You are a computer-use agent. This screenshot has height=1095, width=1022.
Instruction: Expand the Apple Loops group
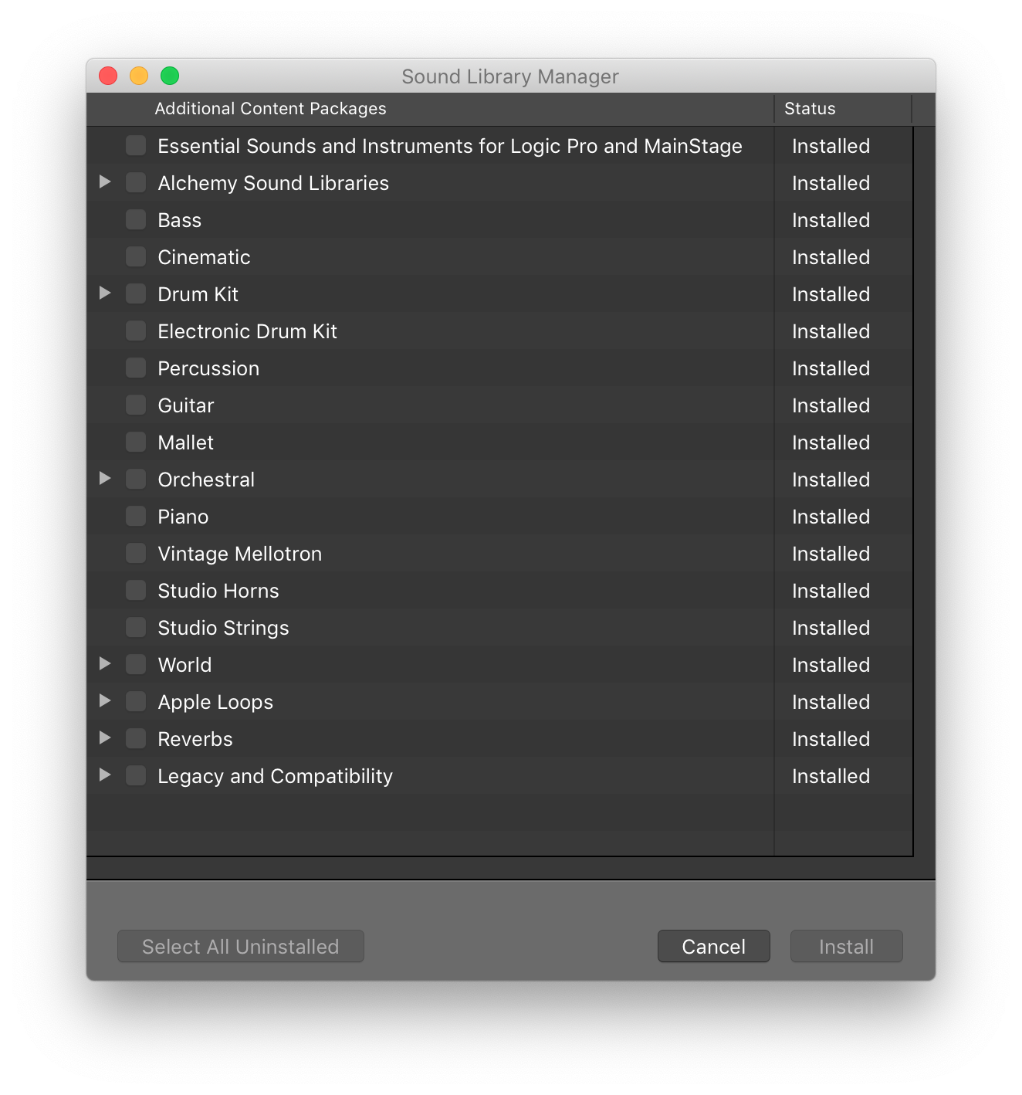(x=105, y=701)
